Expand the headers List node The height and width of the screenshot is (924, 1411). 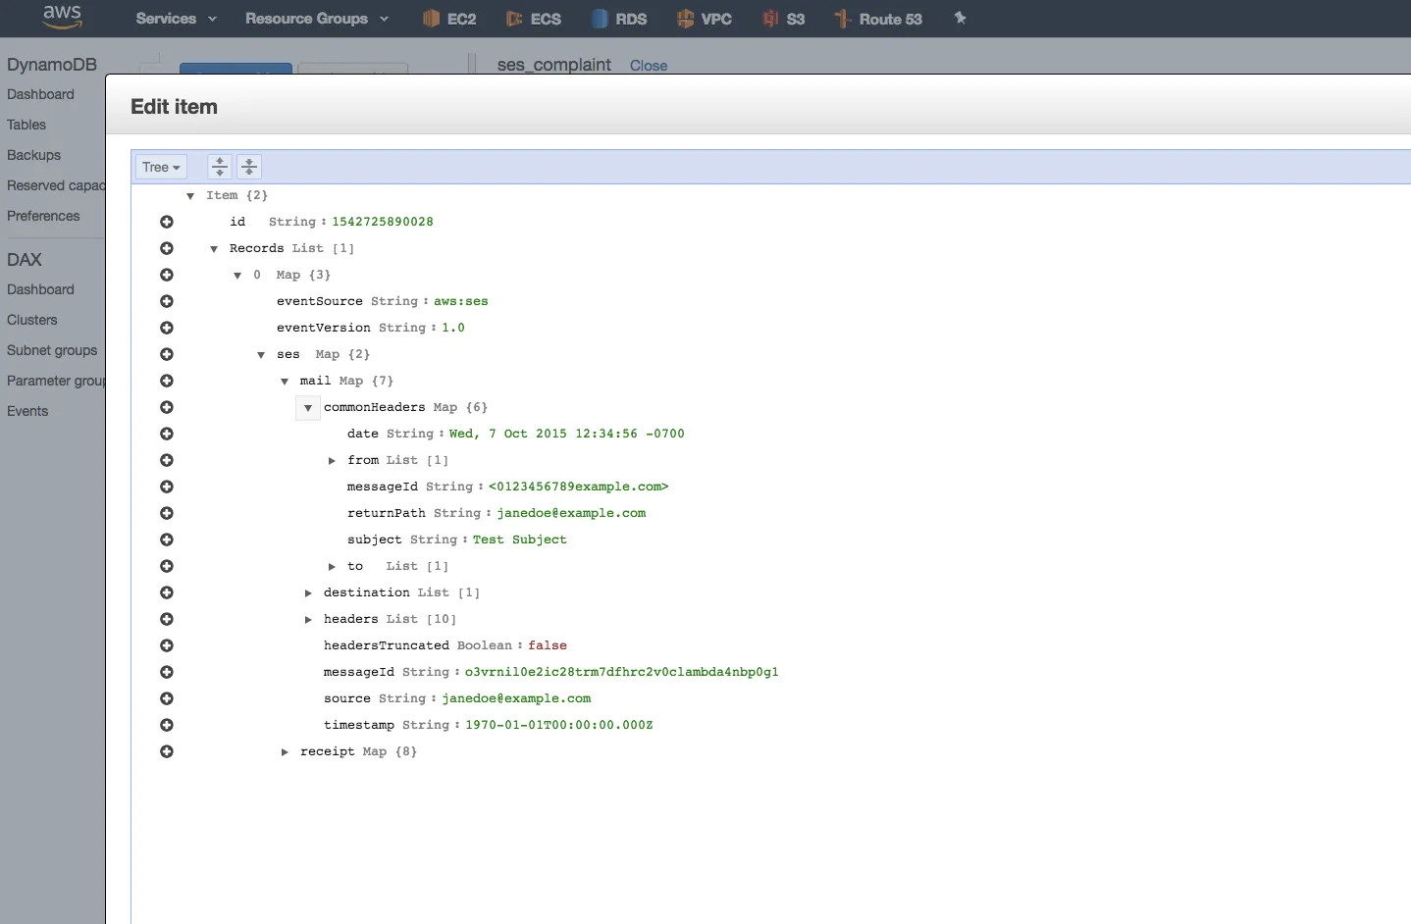(x=308, y=620)
